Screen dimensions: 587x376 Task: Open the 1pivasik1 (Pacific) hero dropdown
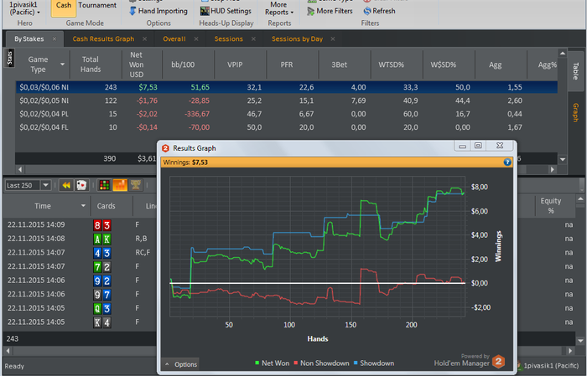point(24,8)
